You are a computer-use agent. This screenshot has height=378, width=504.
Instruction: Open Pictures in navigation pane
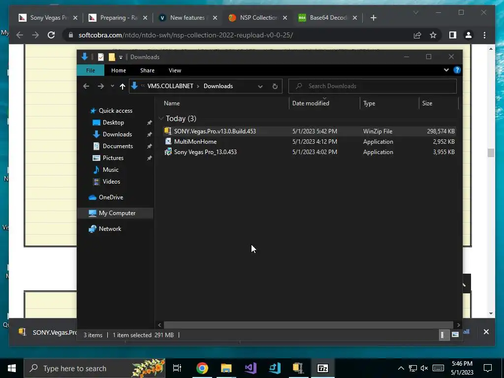point(113,158)
